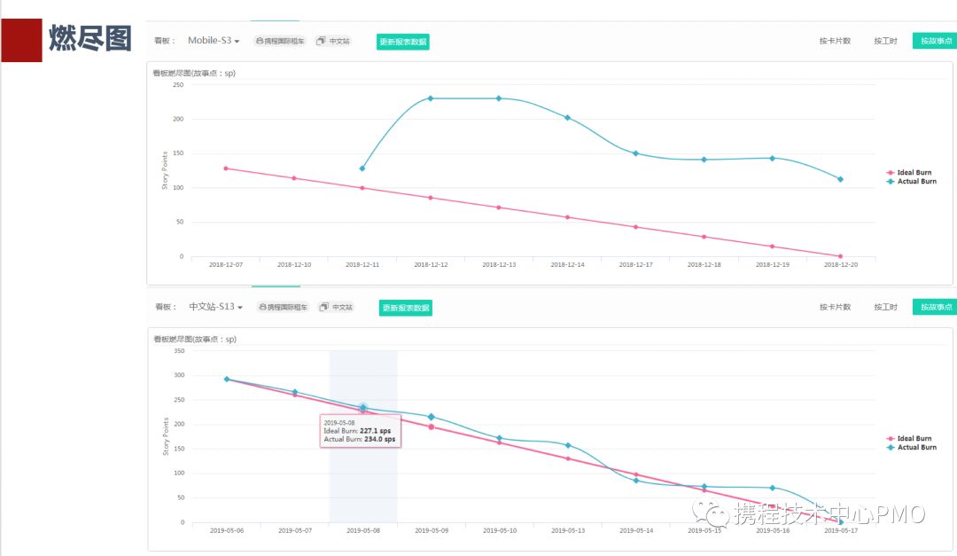Toggle Ideal Burn series in top chart legend

pyautogui.click(x=909, y=172)
